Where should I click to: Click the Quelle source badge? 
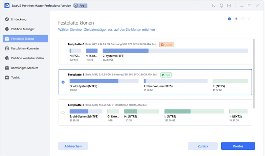[167, 45]
